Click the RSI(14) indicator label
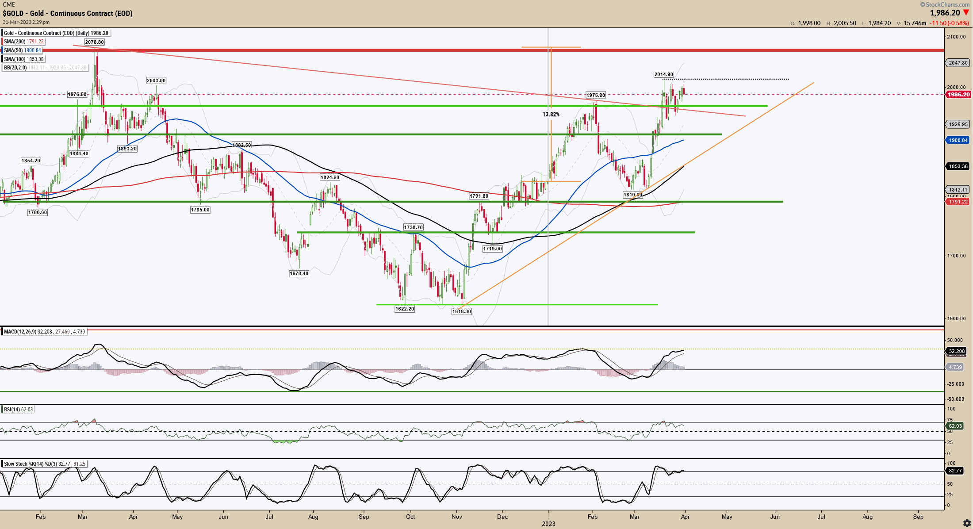This screenshot has width=973, height=529. (19, 410)
